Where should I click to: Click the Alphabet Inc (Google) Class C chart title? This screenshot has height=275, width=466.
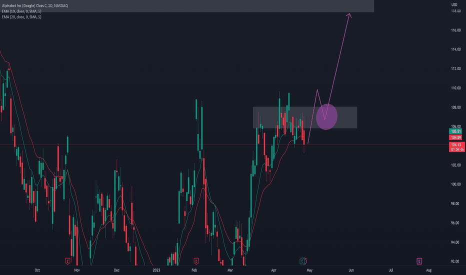35,5
